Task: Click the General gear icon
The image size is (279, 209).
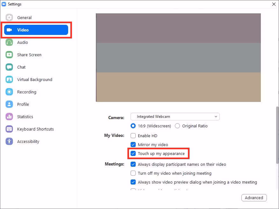Action: [9, 17]
